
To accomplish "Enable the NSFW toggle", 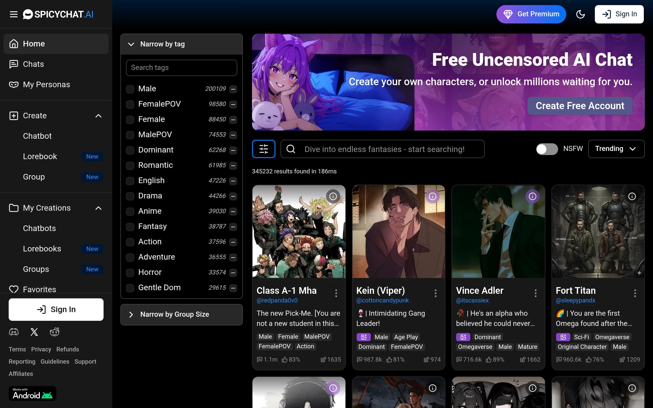I will 547,149.
